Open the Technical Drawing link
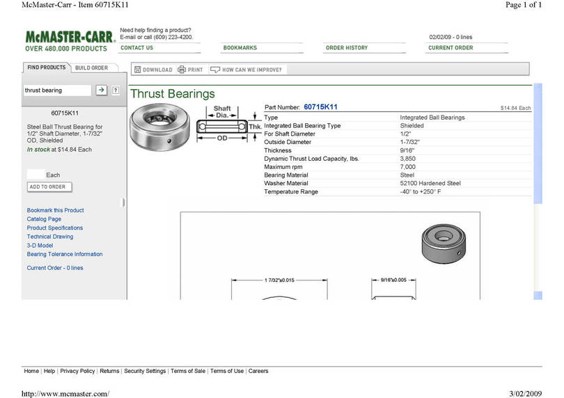The width and height of the screenshot is (564, 398). (50, 237)
